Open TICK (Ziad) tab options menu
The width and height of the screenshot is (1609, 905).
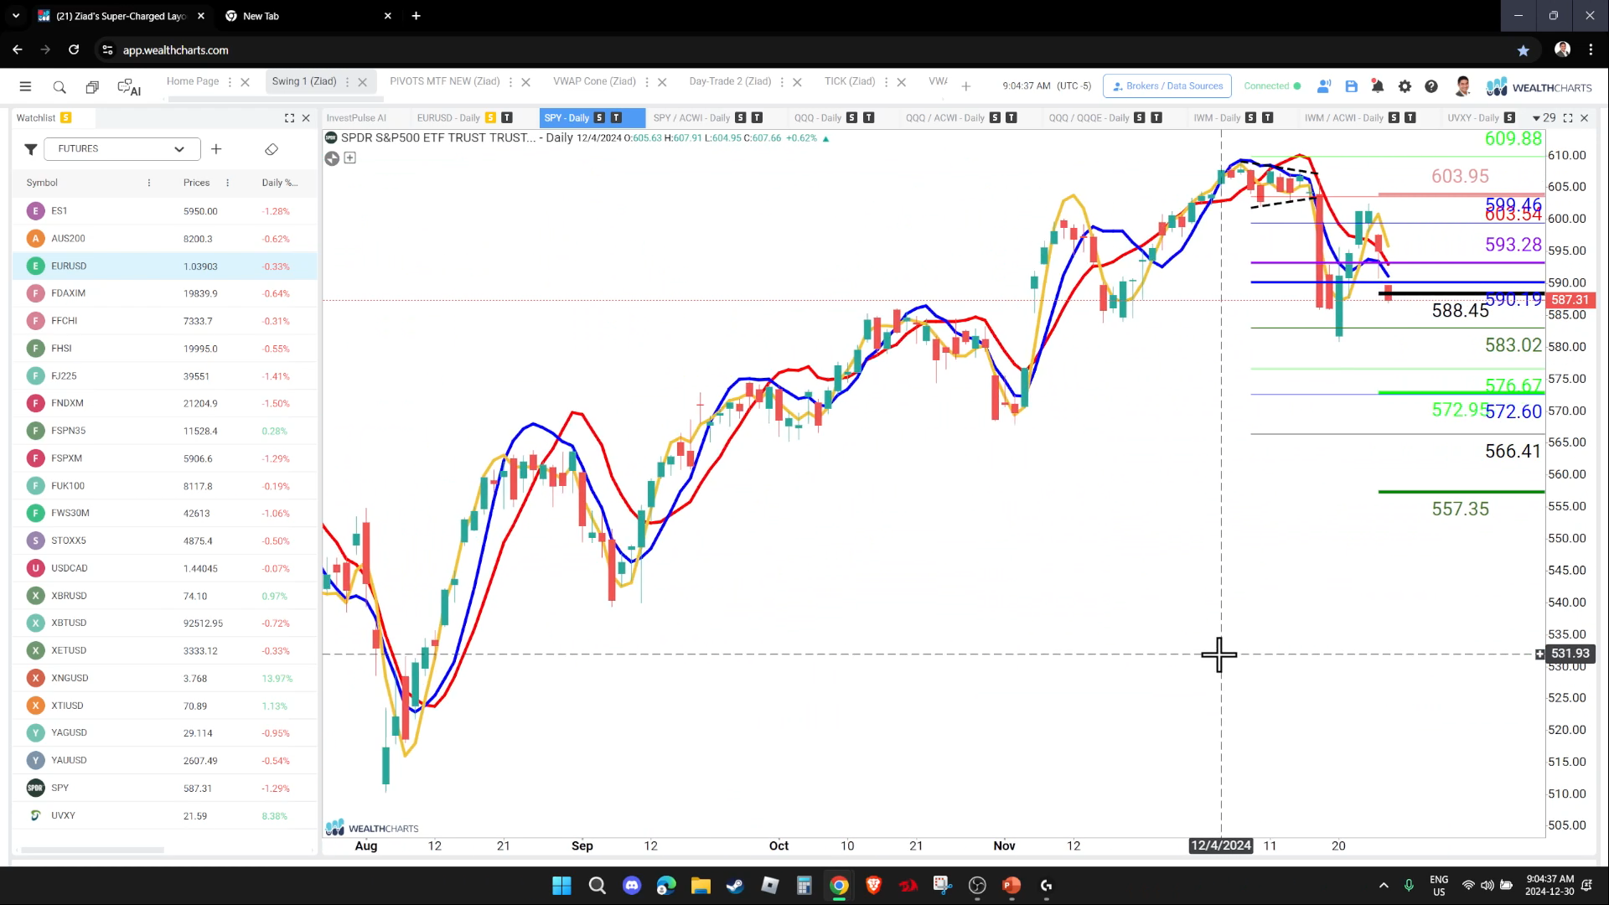[x=886, y=82]
